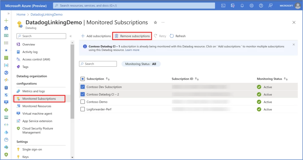This screenshot has height=160, width=303.
Task: Open the help question mark icon
Action: click(x=261, y=6)
